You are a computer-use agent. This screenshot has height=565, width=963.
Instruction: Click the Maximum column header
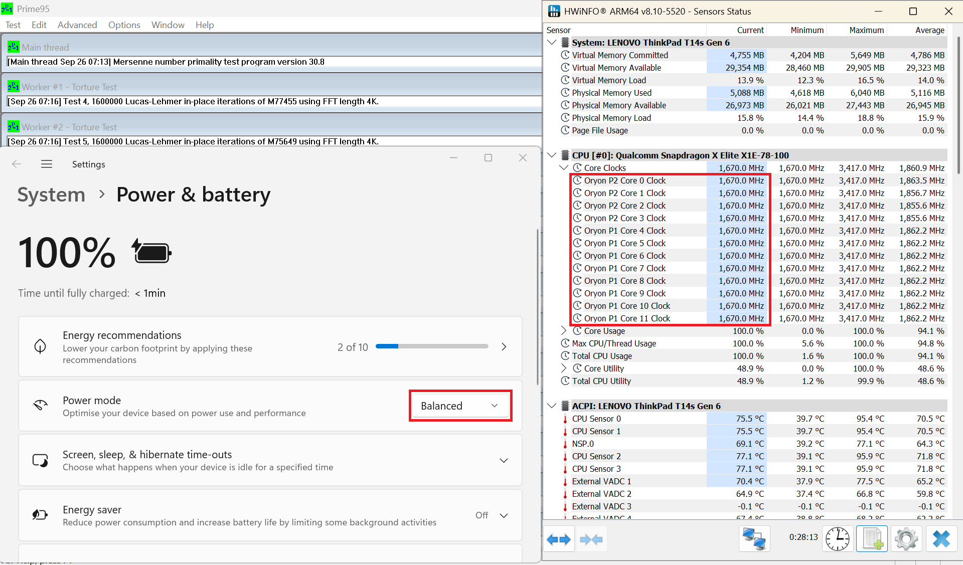tap(857, 30)
